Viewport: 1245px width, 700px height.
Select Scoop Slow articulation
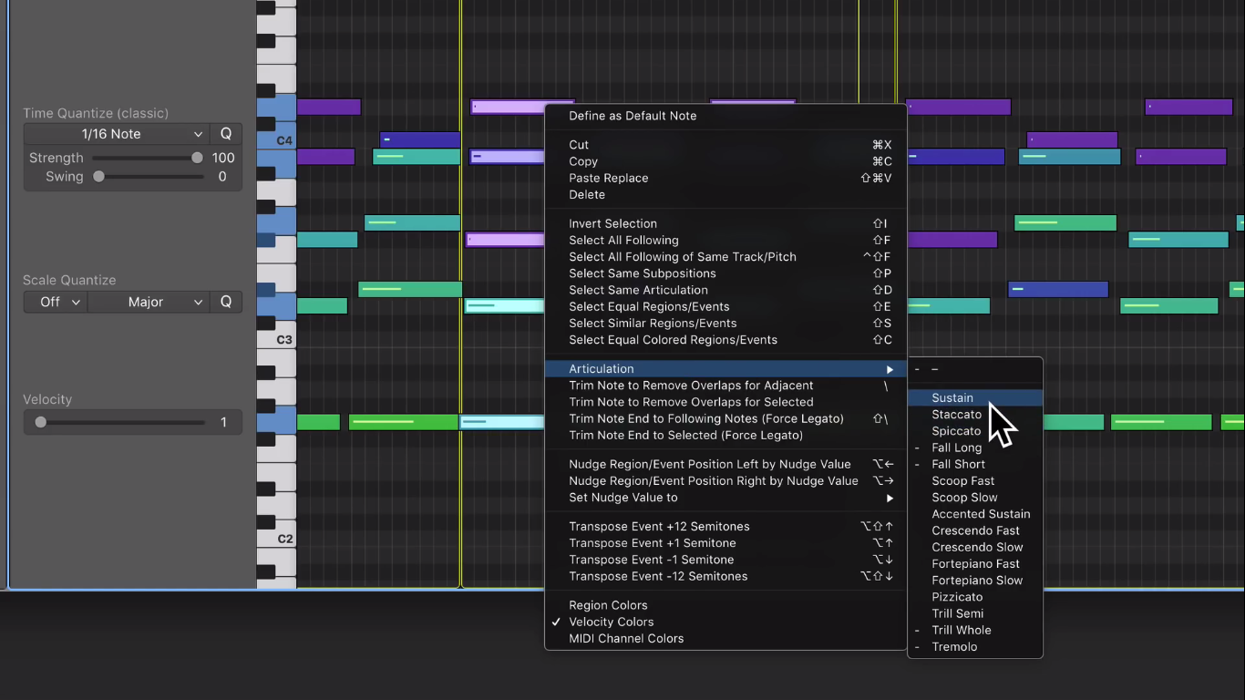[975, 498]
